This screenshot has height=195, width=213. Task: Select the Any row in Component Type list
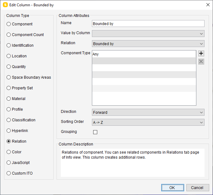144,54
